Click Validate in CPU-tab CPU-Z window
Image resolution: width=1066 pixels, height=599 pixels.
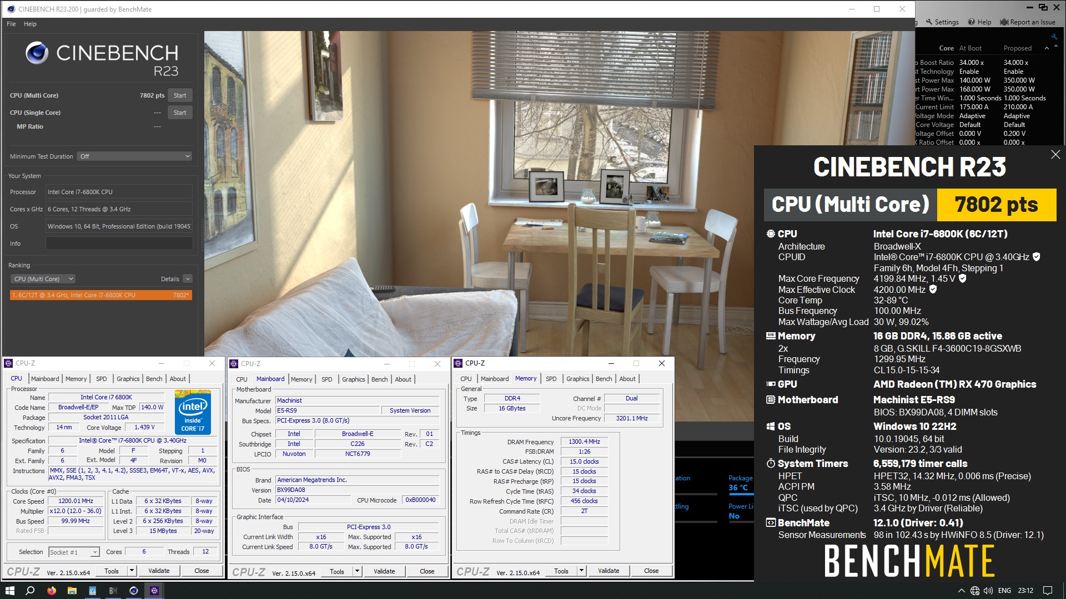tap(159, 571)
